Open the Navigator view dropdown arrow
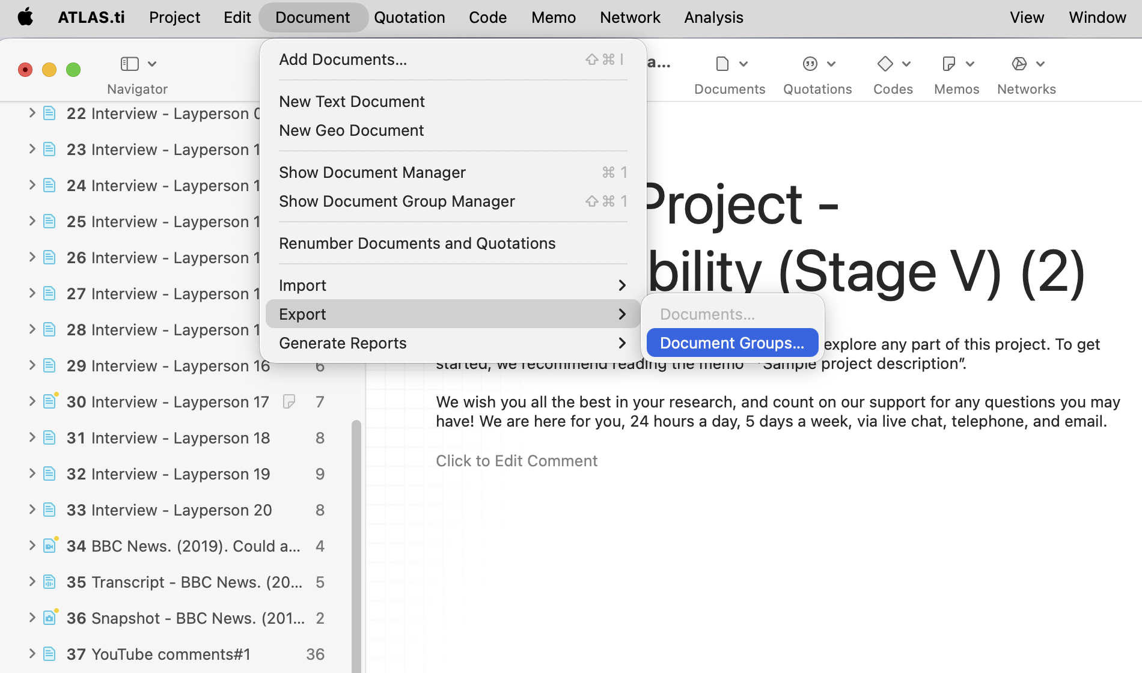Viewport: 1142px width, 673px height. (x=152, y=64)
